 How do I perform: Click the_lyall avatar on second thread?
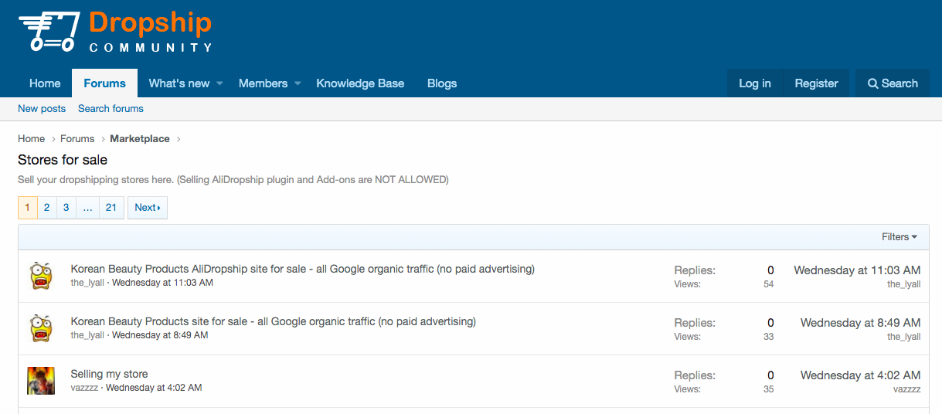[x=41, y=328]
